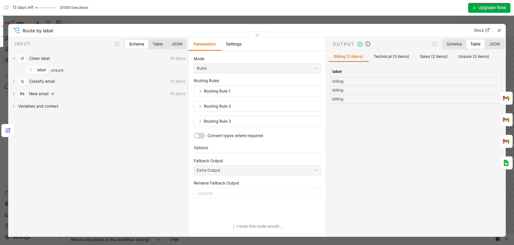Show Unsure (2 items) output
The height and width of the screenshot is (245, 514).
474,57
